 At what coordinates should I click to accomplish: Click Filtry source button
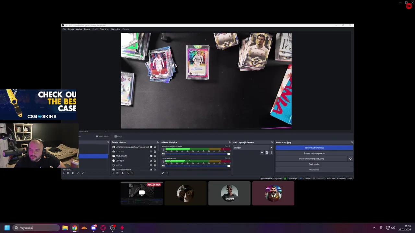[x=118, y=136]
